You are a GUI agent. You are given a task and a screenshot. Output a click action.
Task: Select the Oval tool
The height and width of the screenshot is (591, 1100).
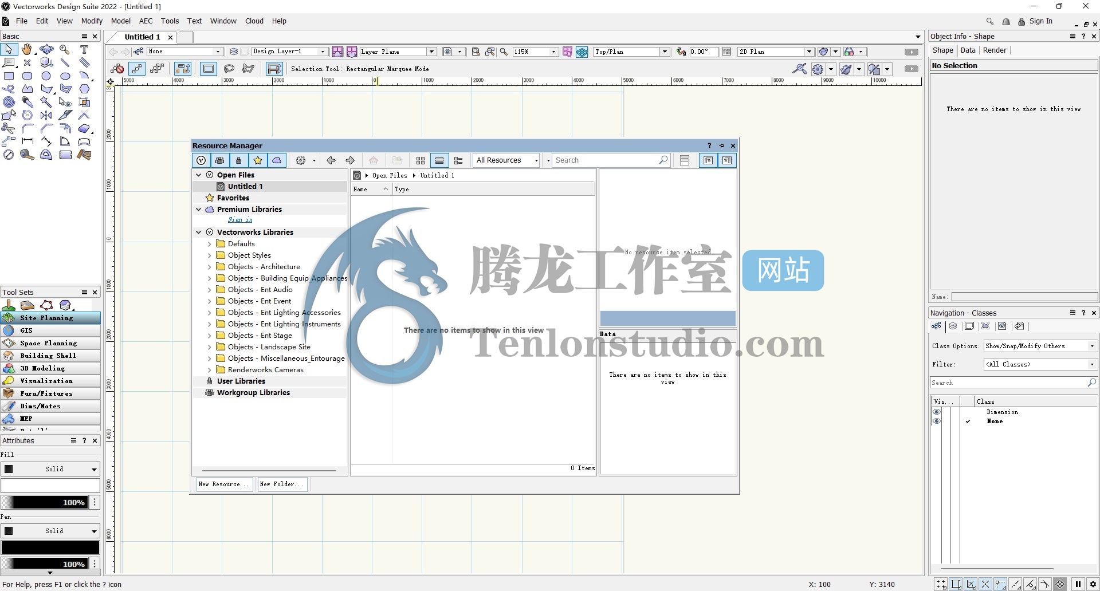(65, 76)
